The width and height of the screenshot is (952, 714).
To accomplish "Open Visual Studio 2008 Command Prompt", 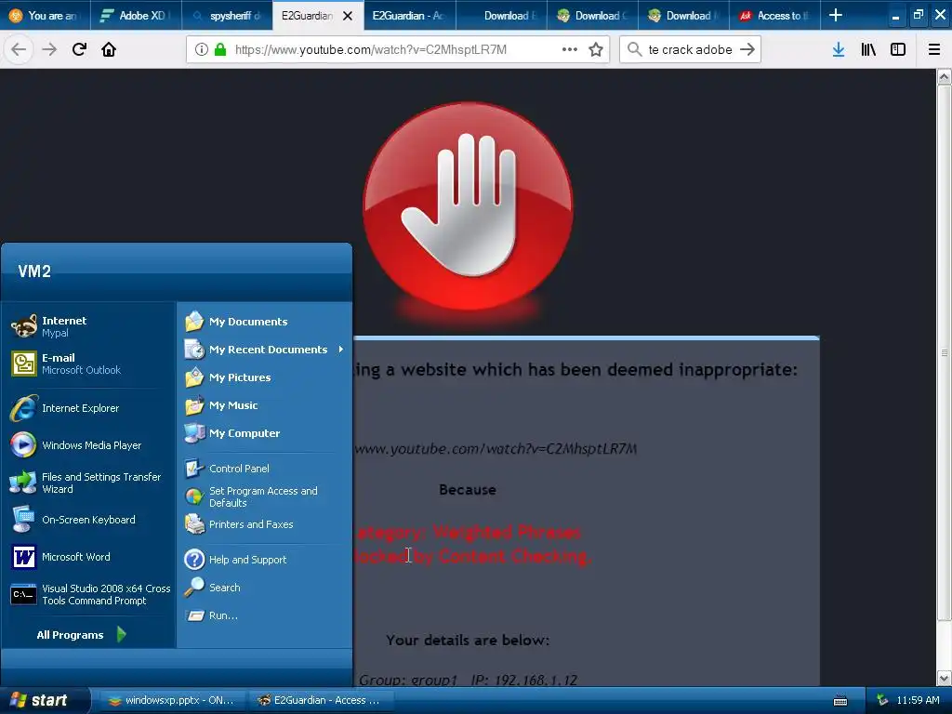I will coord(88,594).
